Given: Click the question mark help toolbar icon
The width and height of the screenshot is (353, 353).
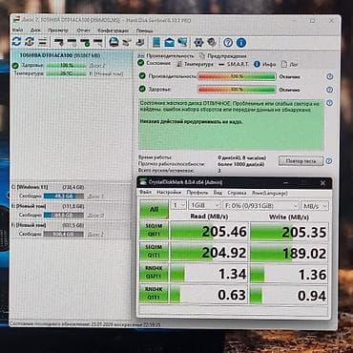Looking at the screenshot, I should pos(228,42).
